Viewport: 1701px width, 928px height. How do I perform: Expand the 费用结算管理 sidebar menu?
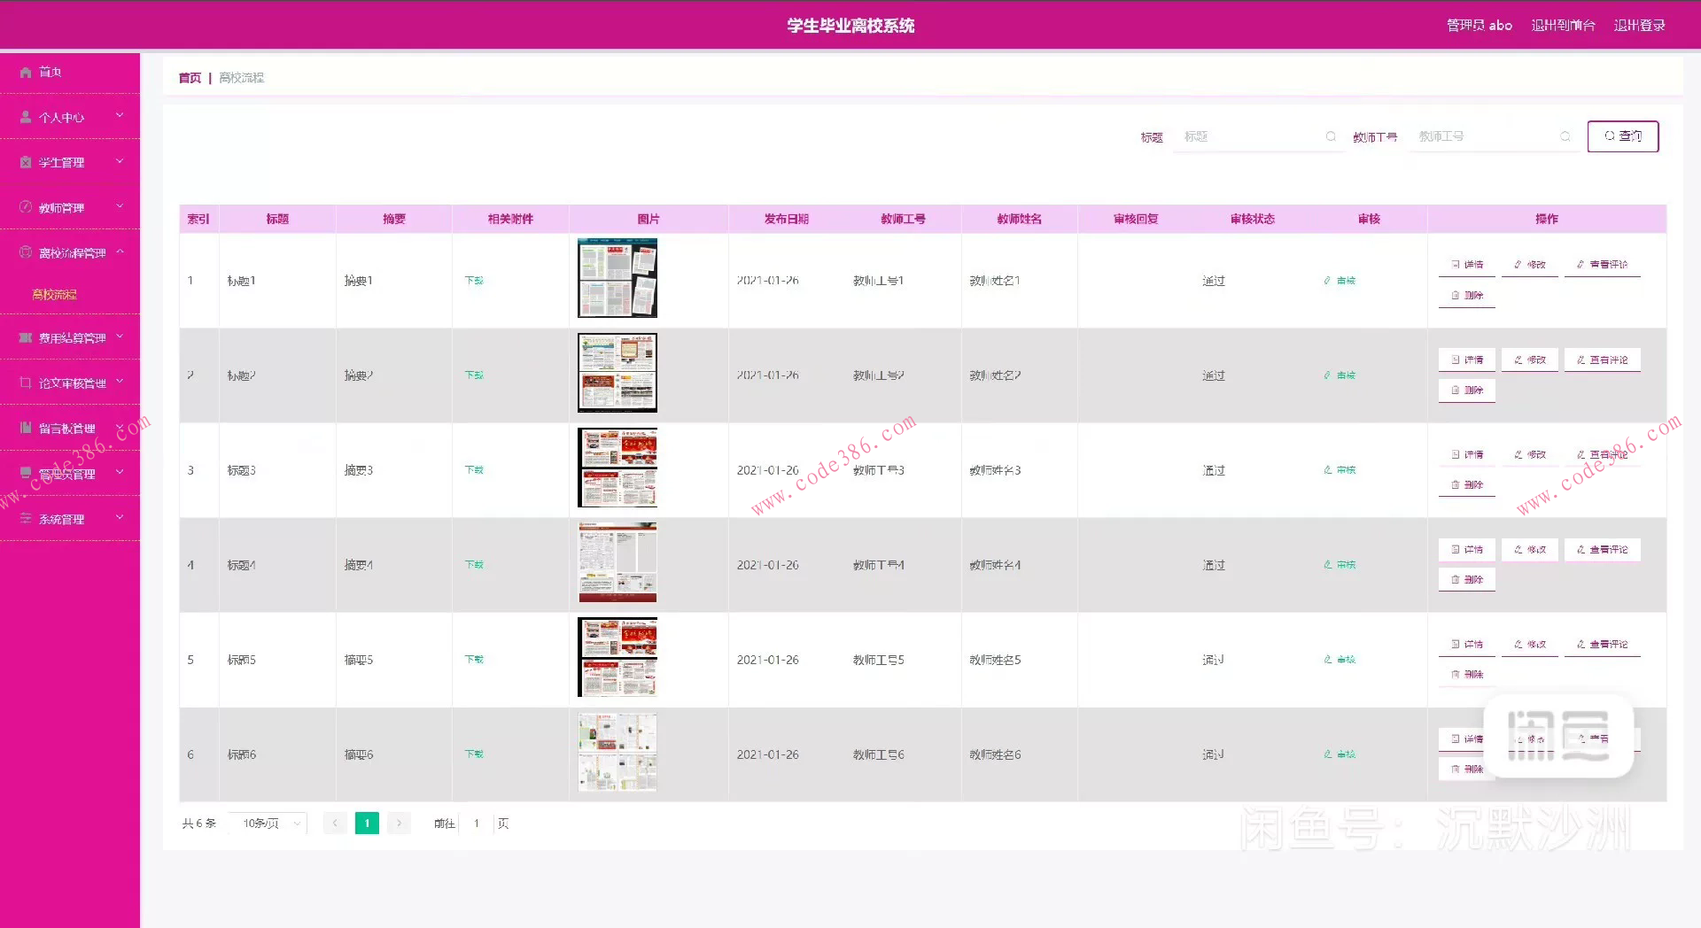coord(70,337)
